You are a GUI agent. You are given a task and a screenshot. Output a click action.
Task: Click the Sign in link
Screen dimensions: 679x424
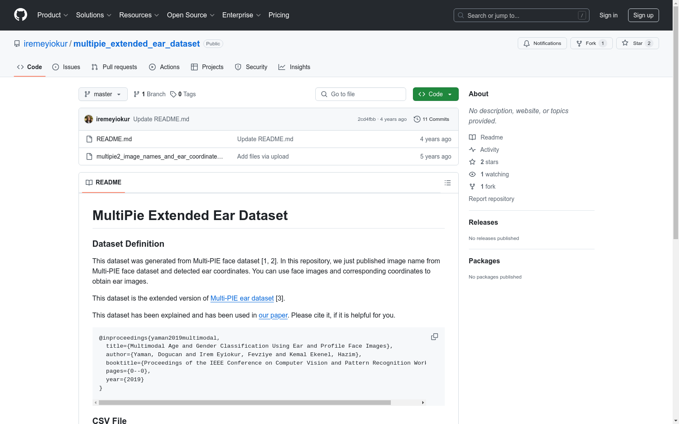click(608, 15)
